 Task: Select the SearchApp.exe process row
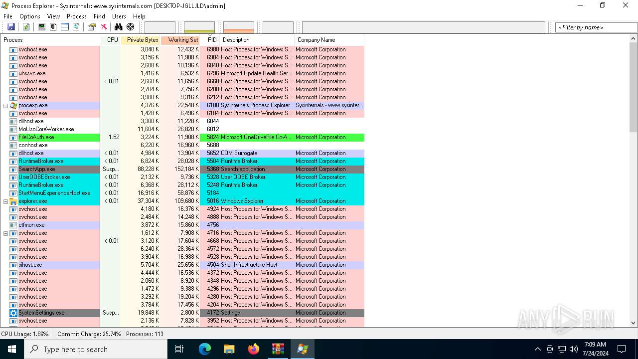[182, 169]
